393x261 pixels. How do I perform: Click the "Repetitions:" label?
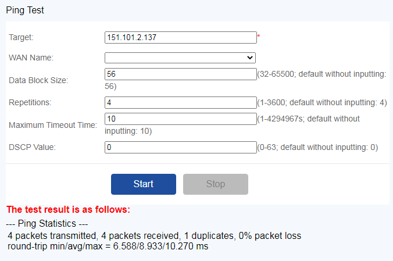[x=30, y=102]
